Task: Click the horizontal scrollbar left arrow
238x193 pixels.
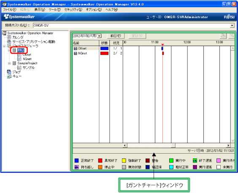Action: point(125,145)
